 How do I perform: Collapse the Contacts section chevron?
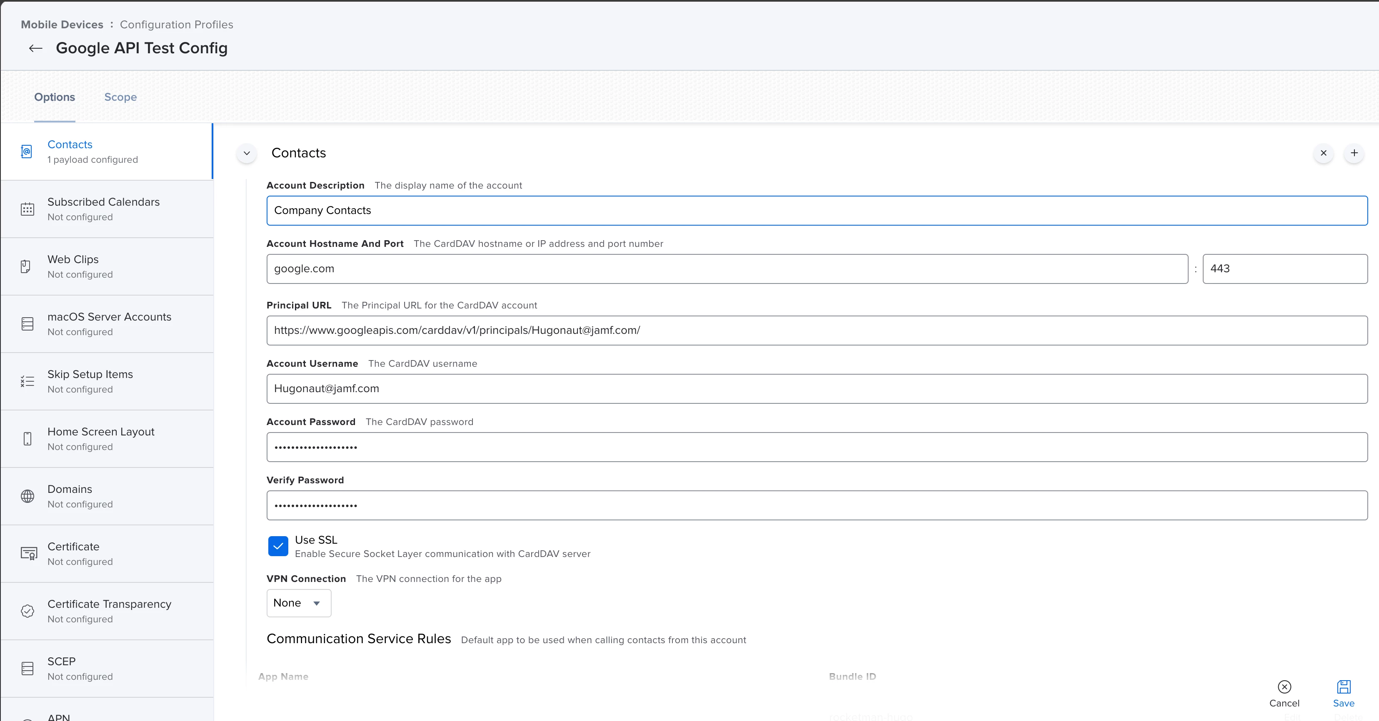pyautogui.click(x=247, y=153)
